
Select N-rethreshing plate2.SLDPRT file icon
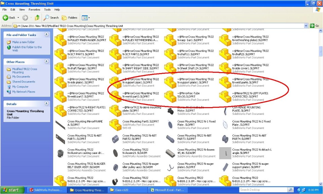click(225, 40)
